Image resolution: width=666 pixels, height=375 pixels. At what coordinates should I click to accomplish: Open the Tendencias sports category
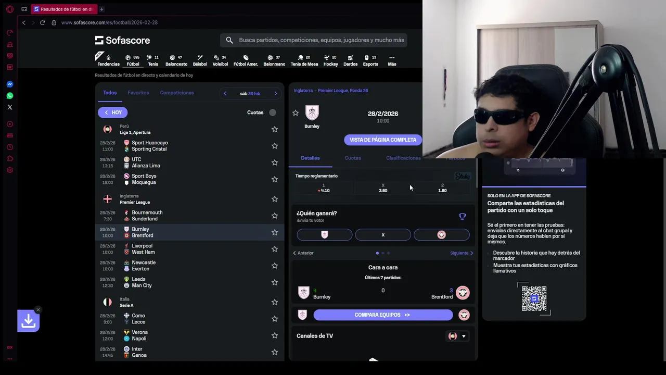pos(108,60)
